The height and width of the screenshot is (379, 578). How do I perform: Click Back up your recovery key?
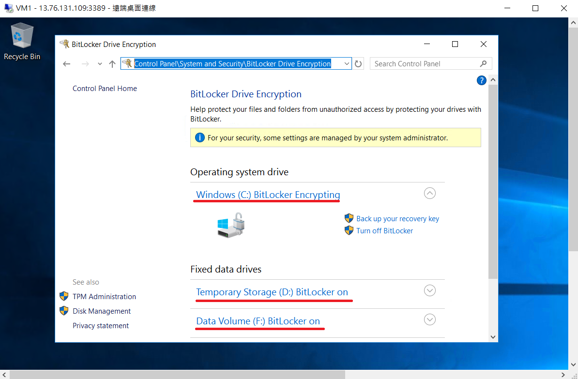[398, 219]
